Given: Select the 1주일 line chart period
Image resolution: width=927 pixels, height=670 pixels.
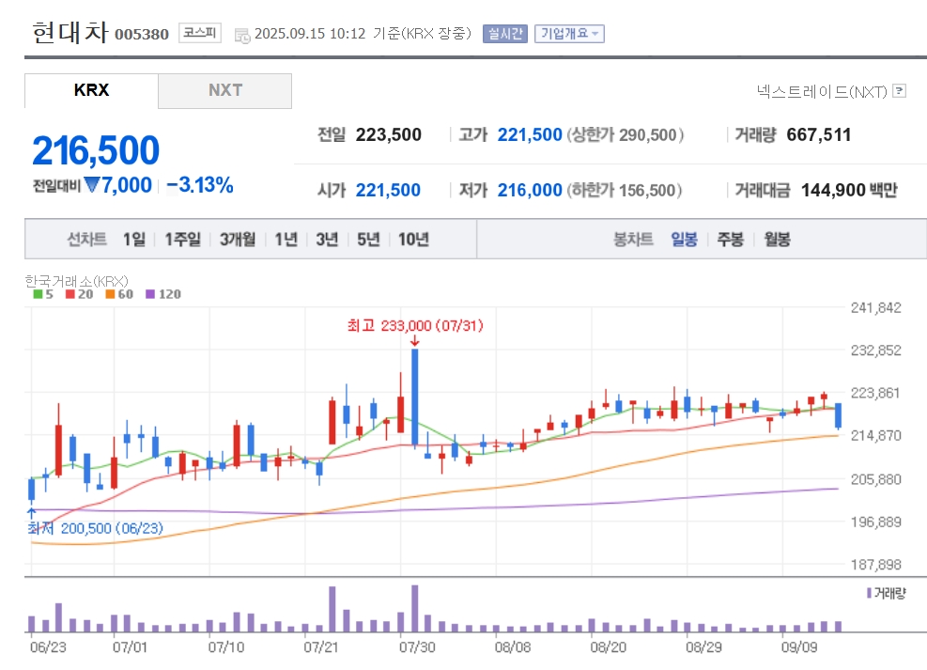Looking at the screenshot, I should pos(183,239).
